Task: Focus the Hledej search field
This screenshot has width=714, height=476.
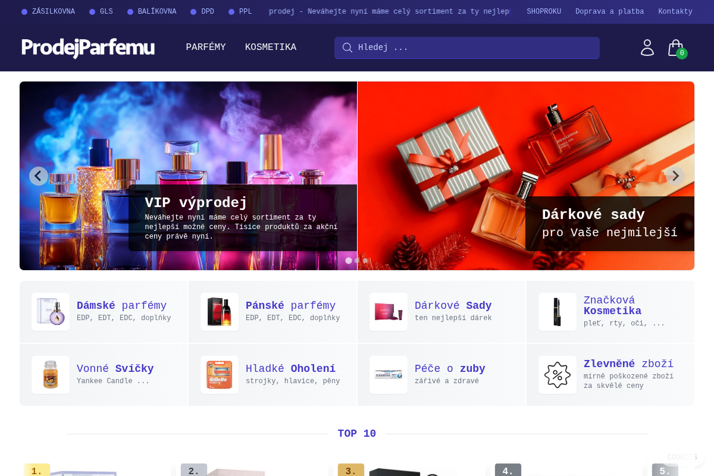Action: pos(467,48)
